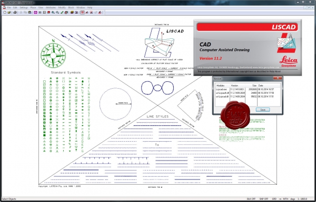Image resolution: width=316 pixels, height=202 pixels.
Task: Toggle the highlighted red snap icon in toolbar
Action: coord(83,13)
